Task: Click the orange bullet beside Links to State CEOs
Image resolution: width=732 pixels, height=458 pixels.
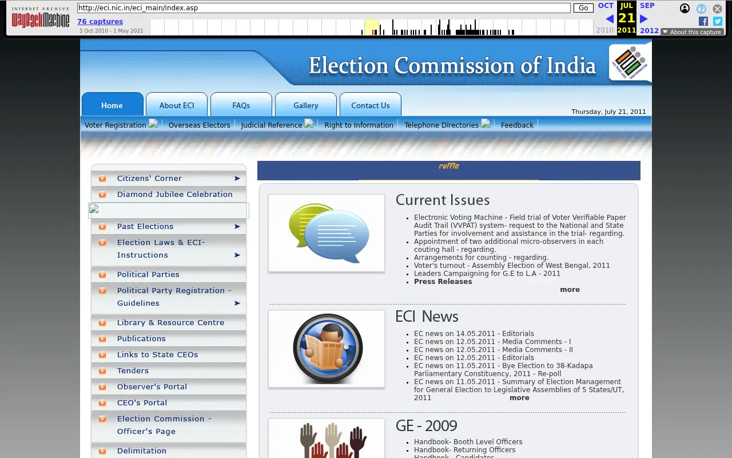Action: [x=102, y=355]
